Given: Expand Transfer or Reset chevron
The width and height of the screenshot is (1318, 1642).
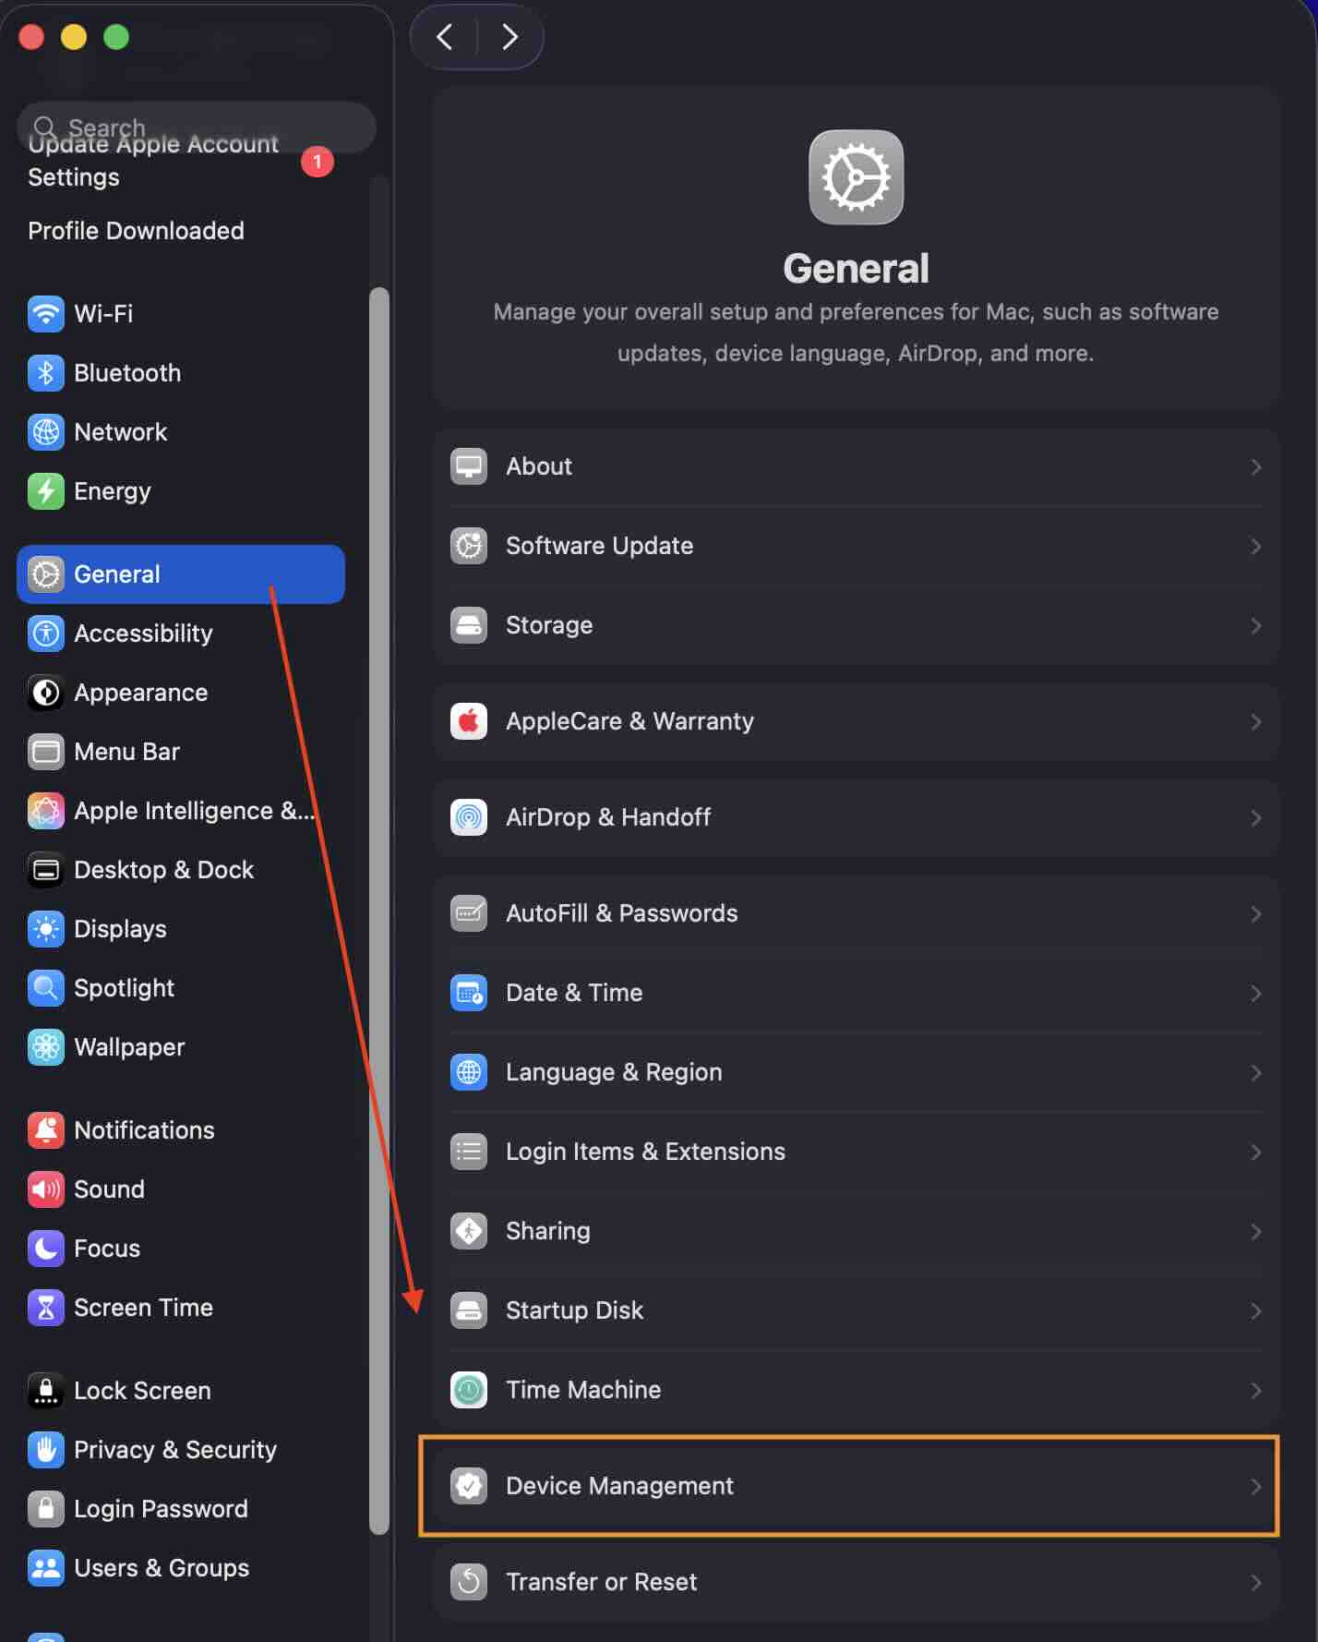Looking at the screenshot, I should pyautogui.click(x=1255, y=1583).
